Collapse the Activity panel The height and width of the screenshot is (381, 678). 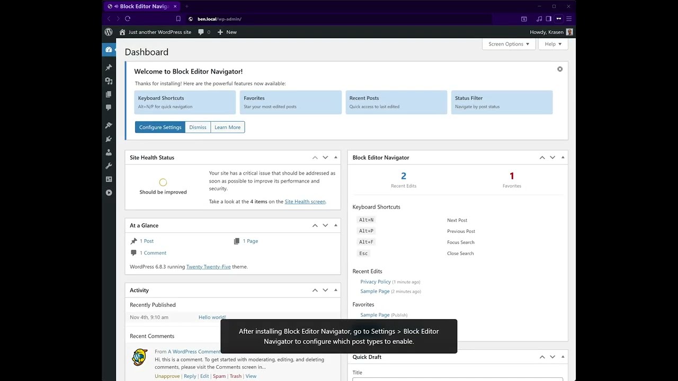335,290
